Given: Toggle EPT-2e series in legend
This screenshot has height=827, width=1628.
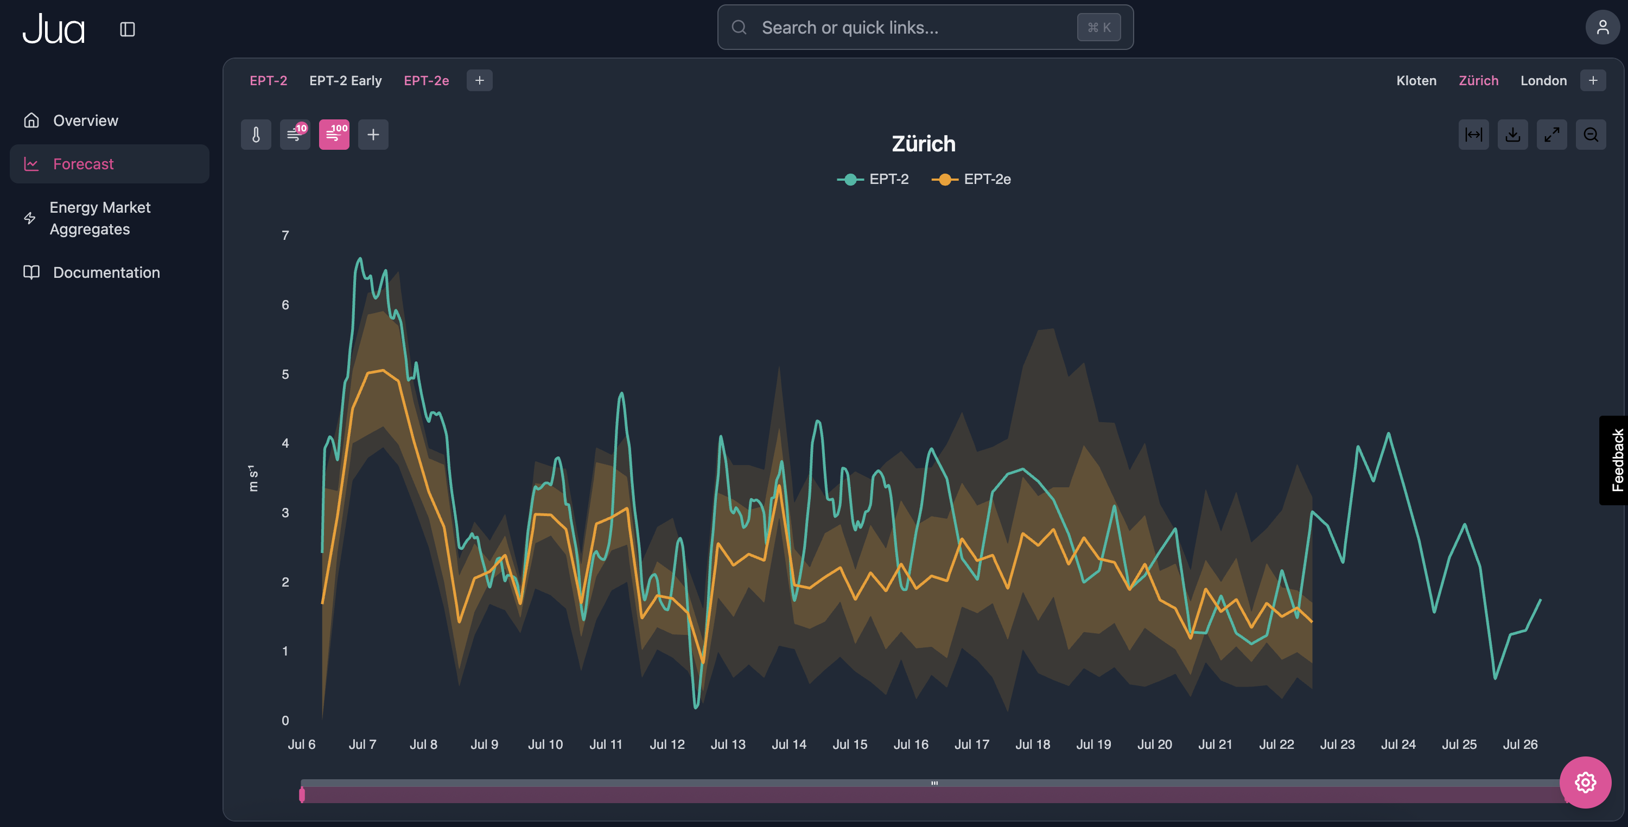Looking at the screenshot, I should (971, 180).
